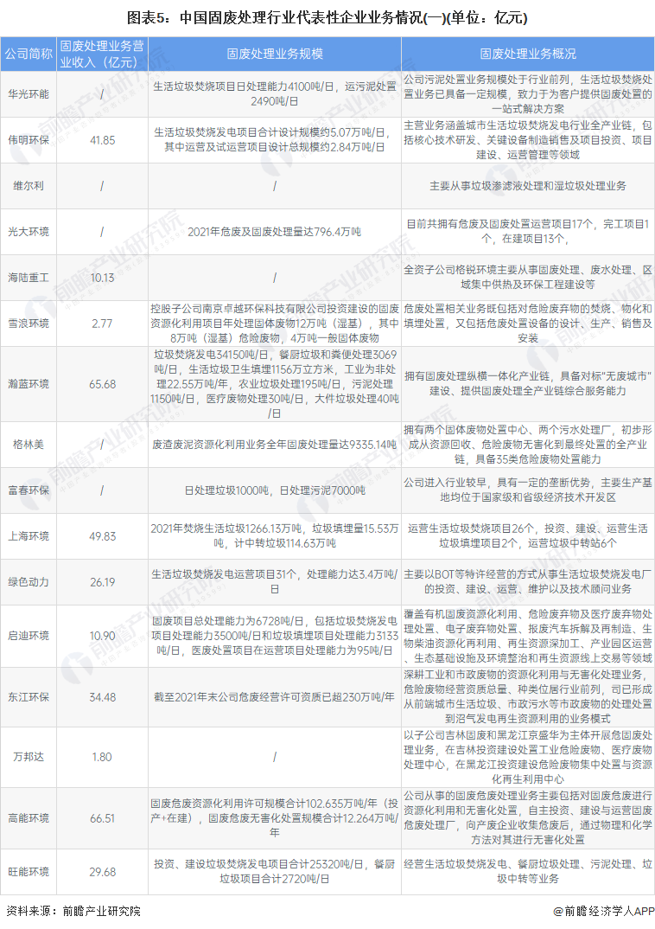The width and height of the screenshot is (655, 929).
Task: Click 华光环能 scale cell 日处理能力4100吨/日
Action: 275,93
